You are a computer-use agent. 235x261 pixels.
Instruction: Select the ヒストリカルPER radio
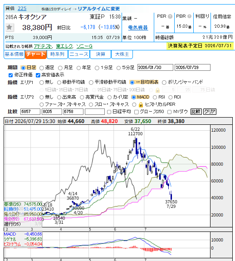pyautogui.click(x=134, y=104)
